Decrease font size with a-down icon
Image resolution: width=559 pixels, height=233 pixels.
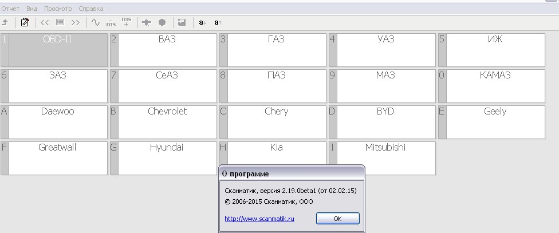203,22
